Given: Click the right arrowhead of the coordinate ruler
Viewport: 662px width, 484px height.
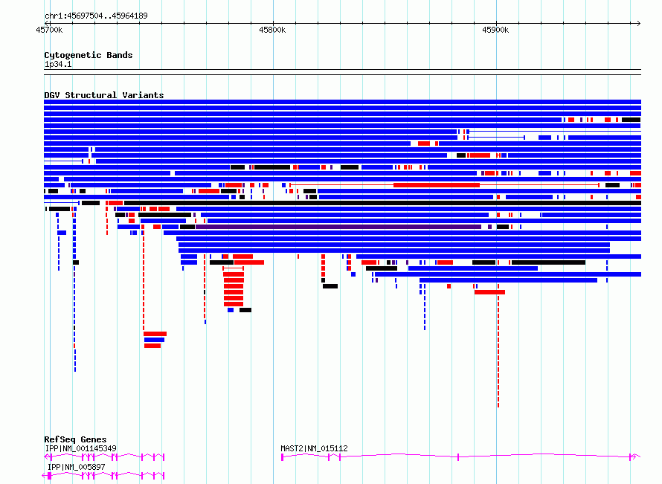Looking at the screenshot, I should (638, 23).
